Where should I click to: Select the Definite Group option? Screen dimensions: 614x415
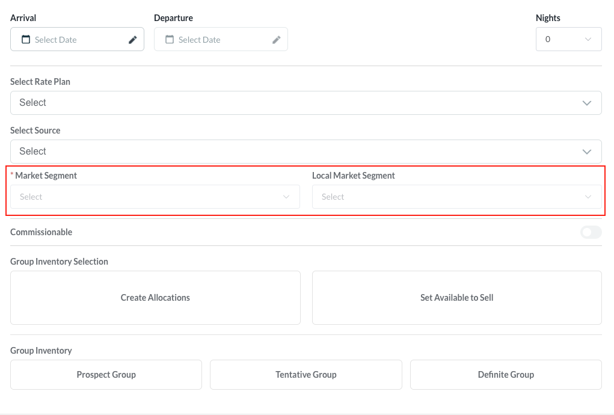(506, 375)
